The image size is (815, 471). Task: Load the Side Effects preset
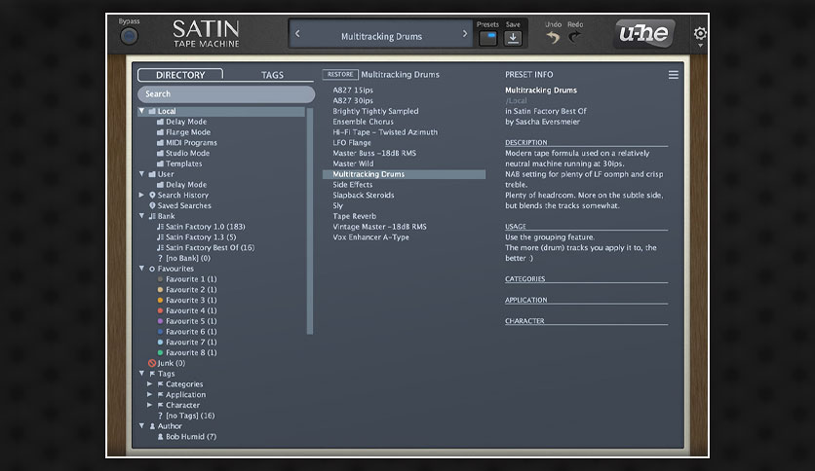click(x=352, y=185)
